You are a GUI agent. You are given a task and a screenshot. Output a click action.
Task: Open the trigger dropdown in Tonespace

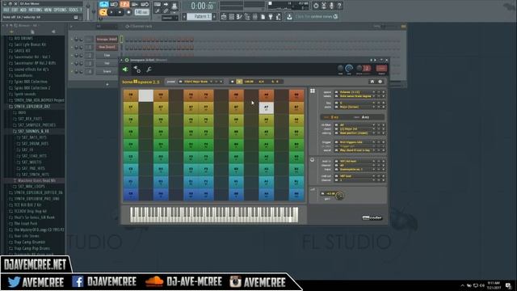coord(359,142)
